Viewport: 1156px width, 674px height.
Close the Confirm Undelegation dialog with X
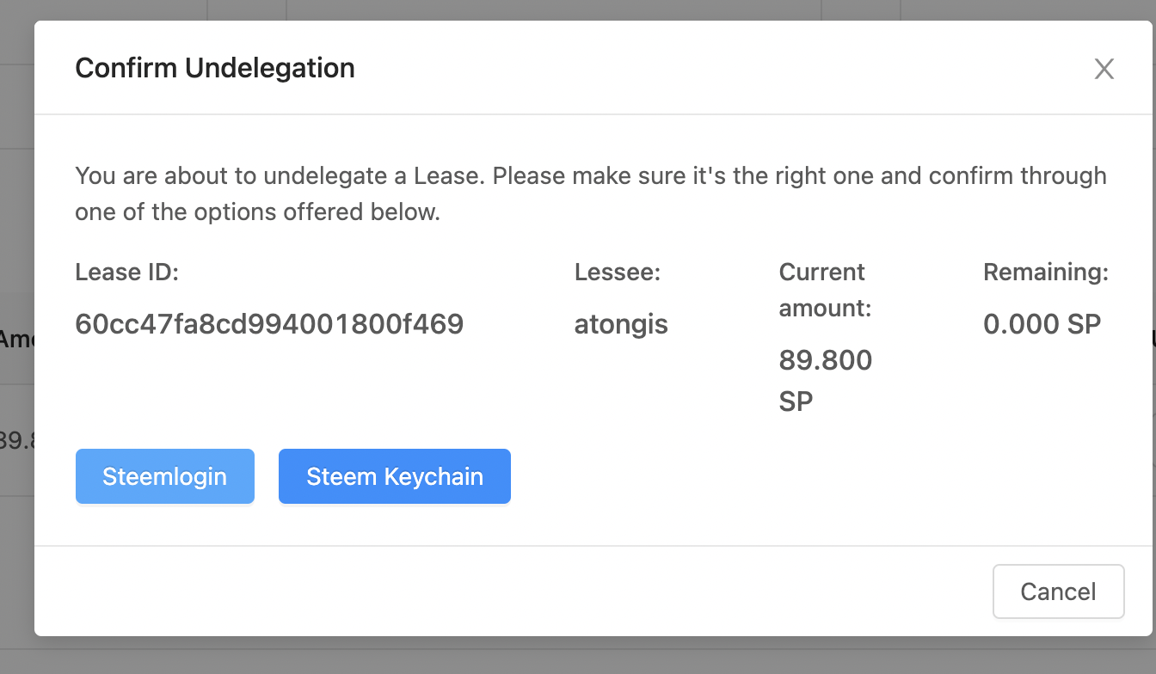tap(1104, 69)
